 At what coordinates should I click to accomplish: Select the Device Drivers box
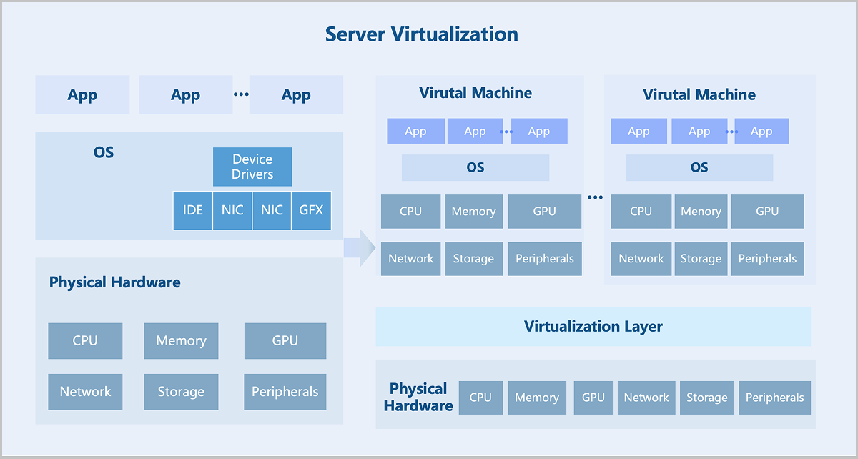[252, 167]
